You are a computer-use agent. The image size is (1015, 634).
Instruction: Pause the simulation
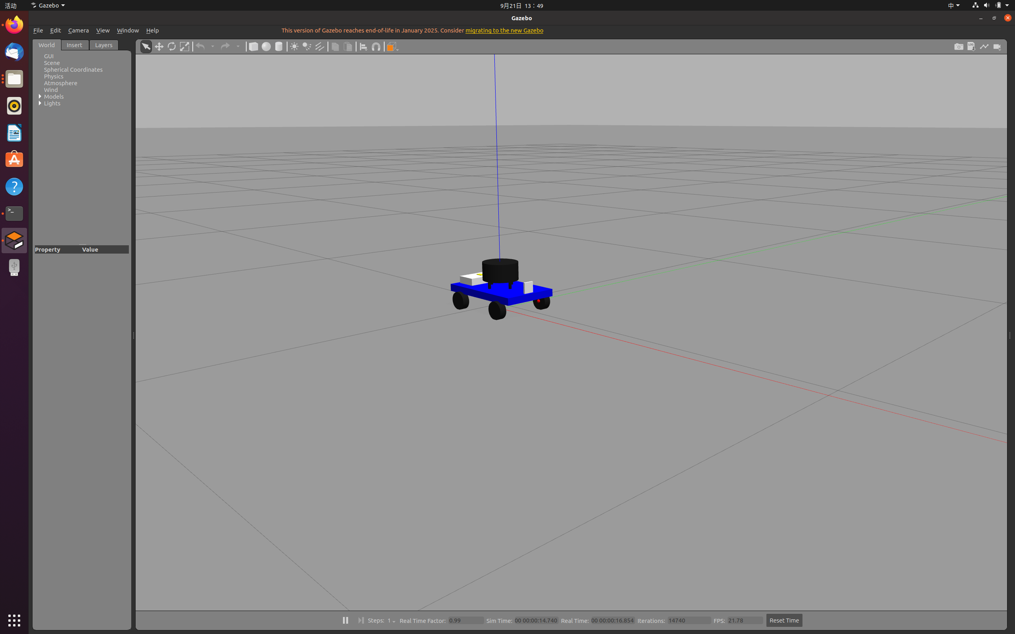click(345, 620)
